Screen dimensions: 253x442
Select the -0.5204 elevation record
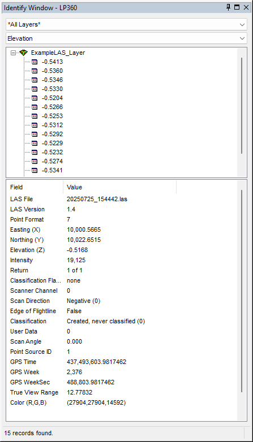click(x=52, y=98)
